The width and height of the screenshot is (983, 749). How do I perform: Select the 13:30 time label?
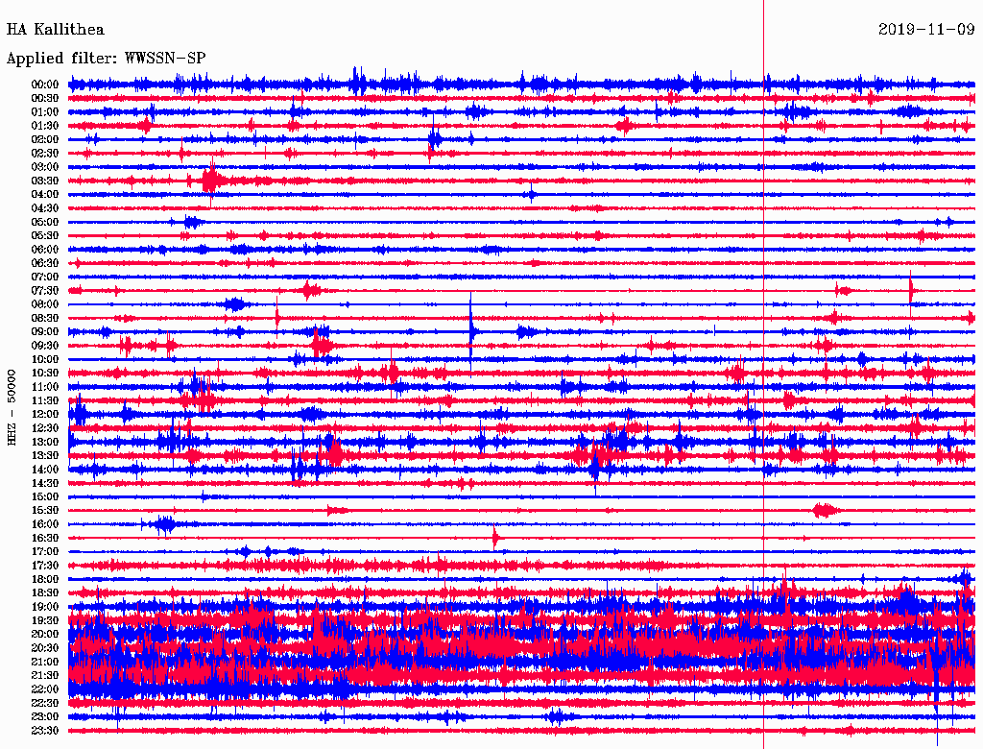pos(45,456)
